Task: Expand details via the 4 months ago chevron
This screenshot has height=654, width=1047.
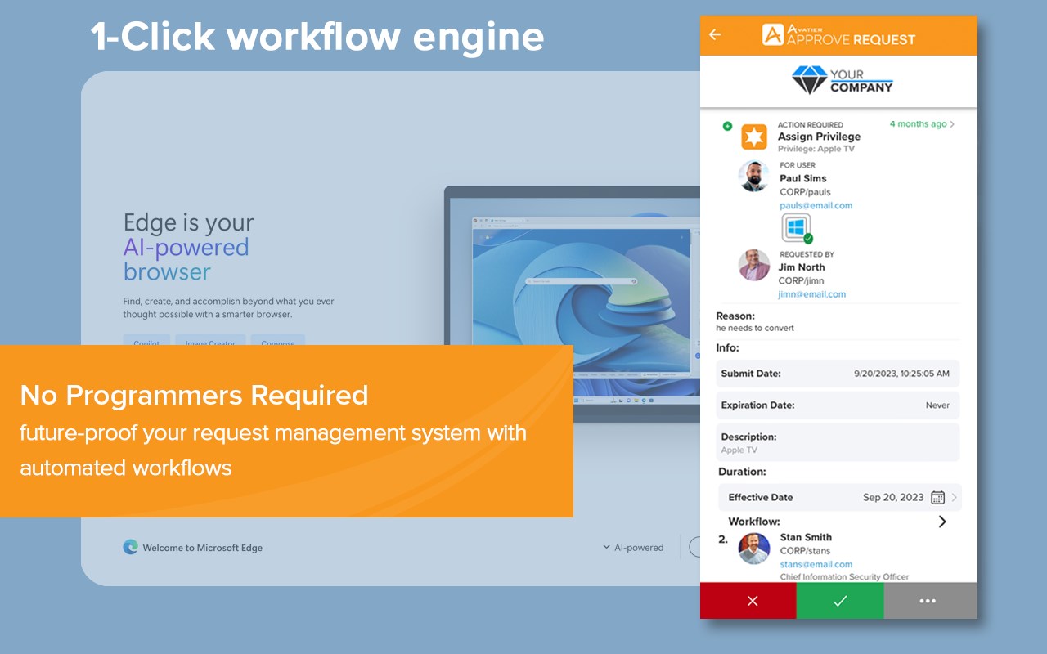Action: pos(952,124)
